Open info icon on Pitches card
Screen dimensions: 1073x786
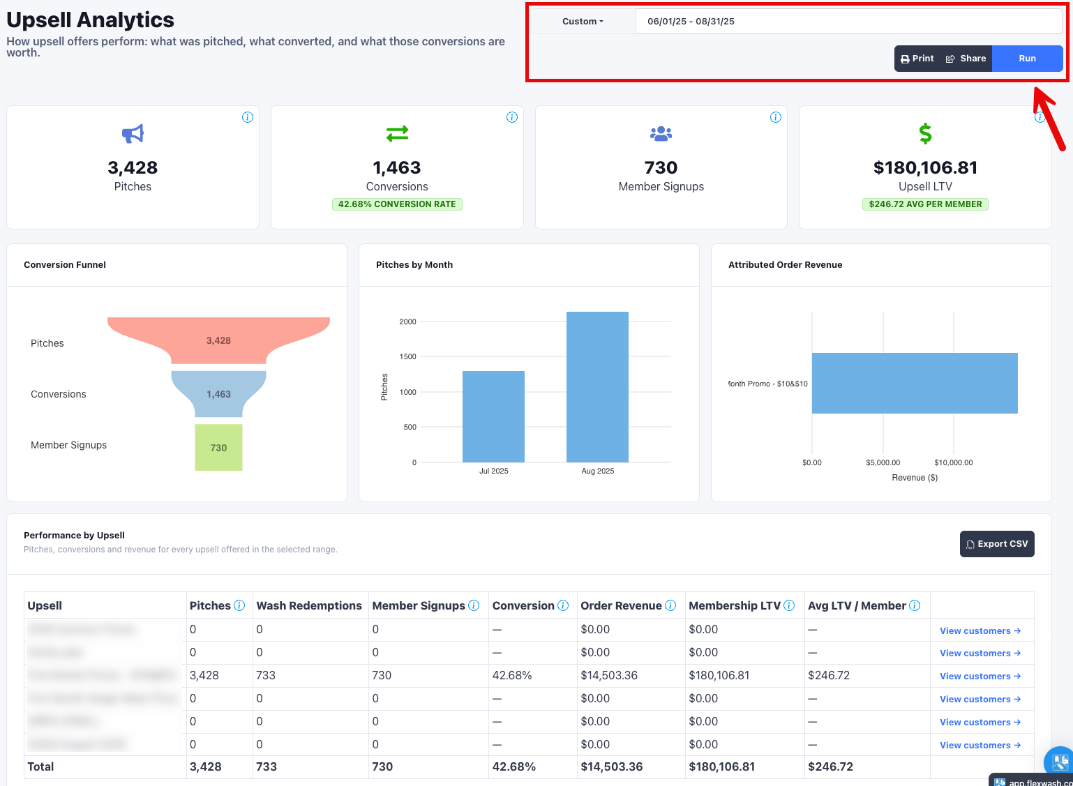coord(248,117)
